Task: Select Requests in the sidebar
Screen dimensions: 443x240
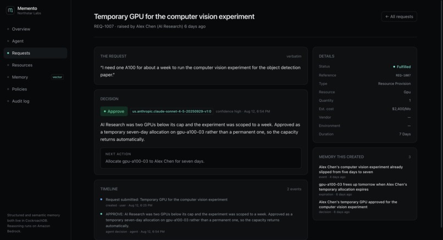Action: click(x=35, y=53)
